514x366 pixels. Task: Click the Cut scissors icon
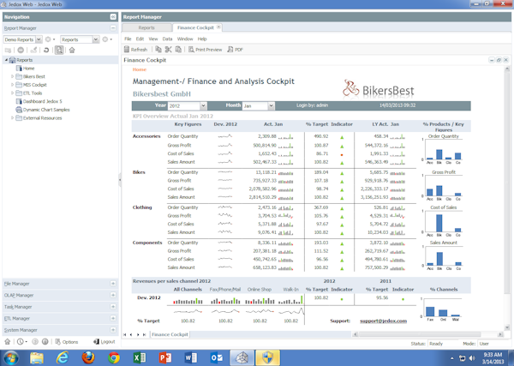(168, 49)
